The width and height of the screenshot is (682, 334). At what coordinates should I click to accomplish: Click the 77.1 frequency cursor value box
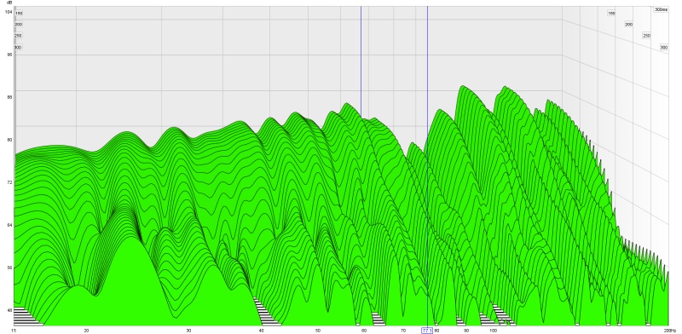[427, 331]
